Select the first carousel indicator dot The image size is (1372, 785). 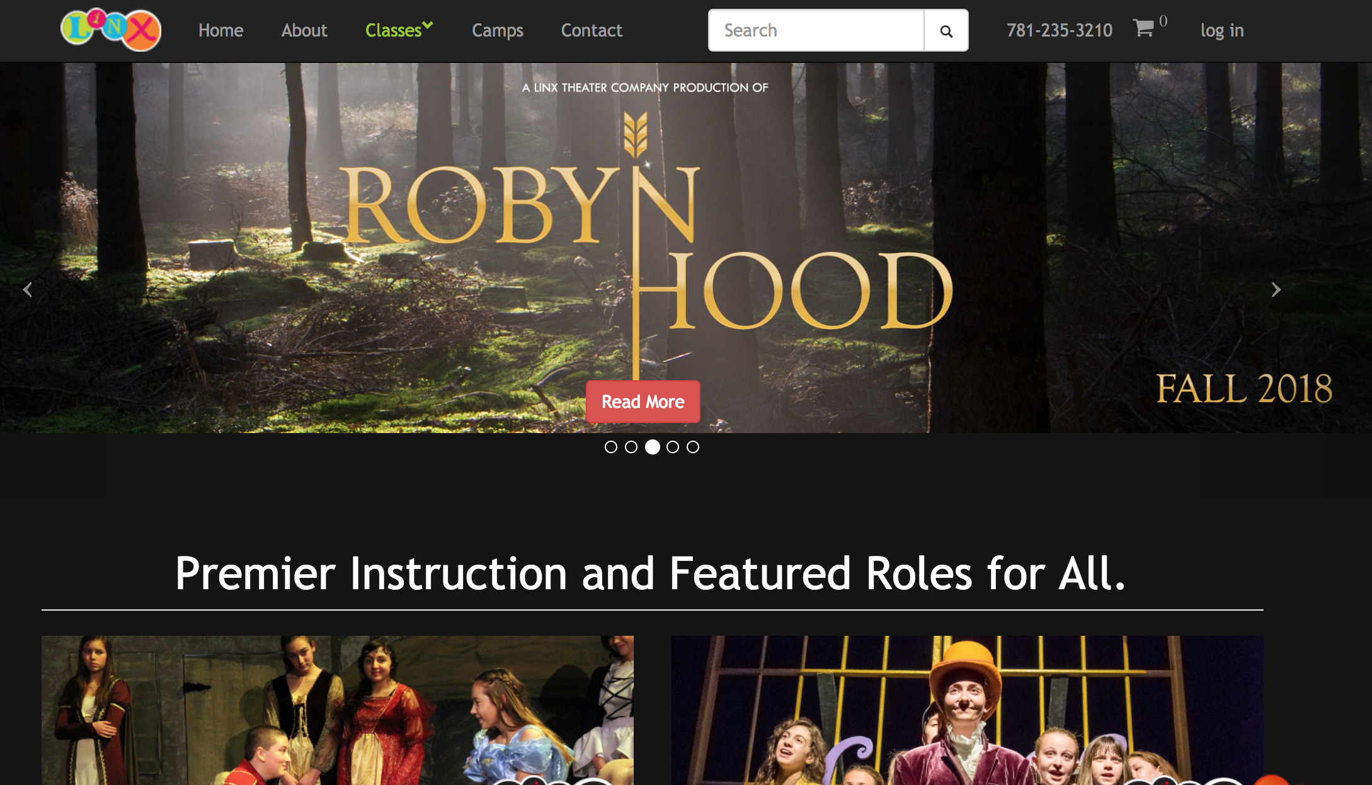coord(610,447)
